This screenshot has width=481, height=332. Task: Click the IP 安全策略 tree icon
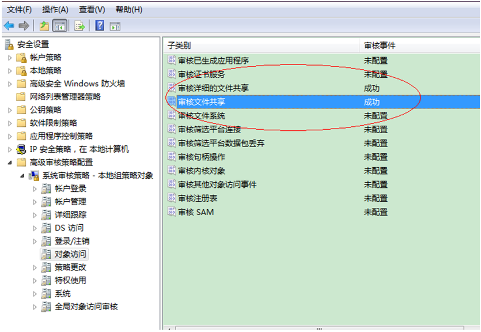[21, 149]
